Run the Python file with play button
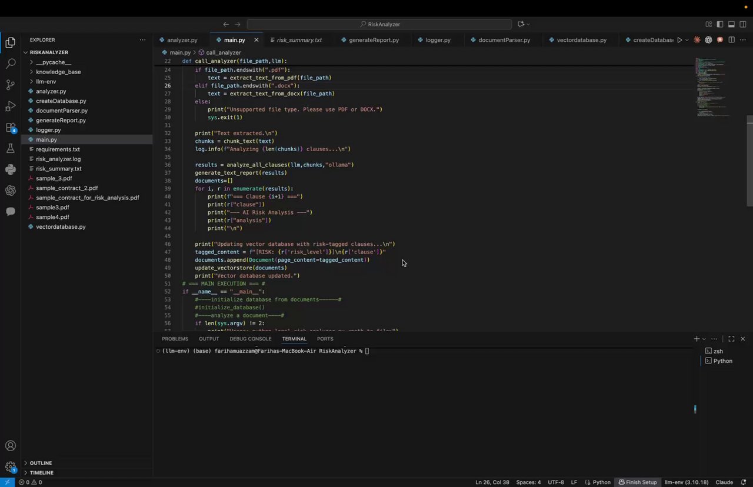Screen dimensions: 753x487 coord(679,40)
